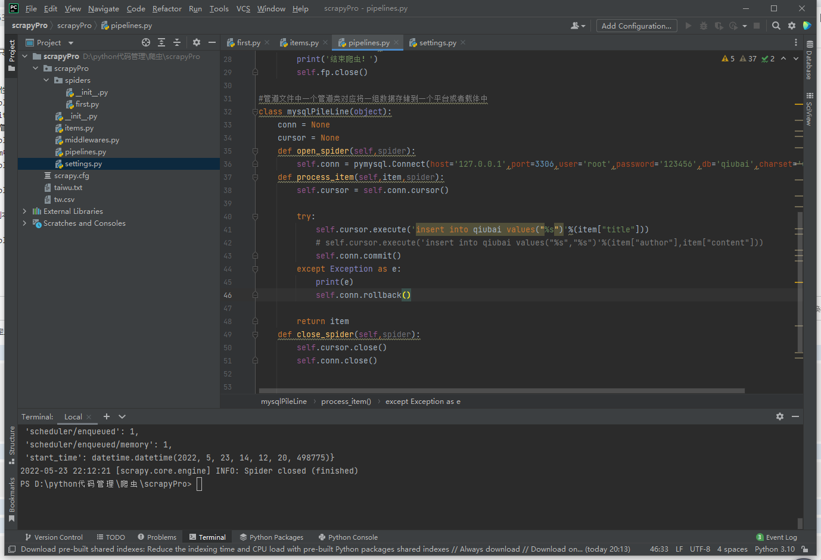The width and height of the screenshot is (821, 560).
Task: Click Expand All icon in Project panel
Action: pyautogui.click(x=161, y=42)
